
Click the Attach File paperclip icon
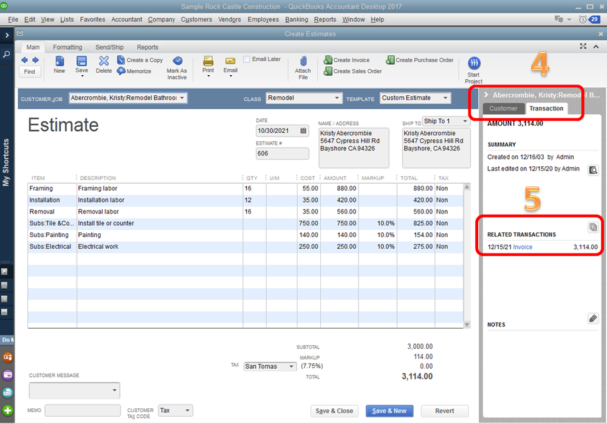[x=303, y=62]
